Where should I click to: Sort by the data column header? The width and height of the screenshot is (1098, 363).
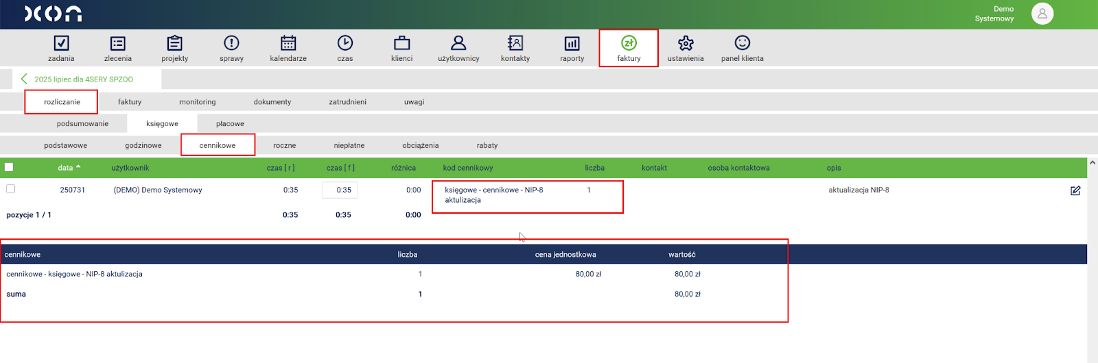point(66,168)
